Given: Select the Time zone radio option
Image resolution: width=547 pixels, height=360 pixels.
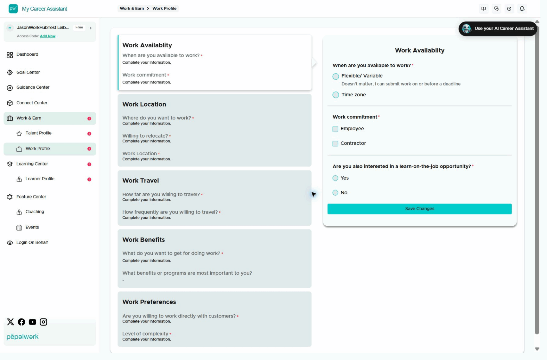Looking at the screenshot, I should (x=336, y=95).
